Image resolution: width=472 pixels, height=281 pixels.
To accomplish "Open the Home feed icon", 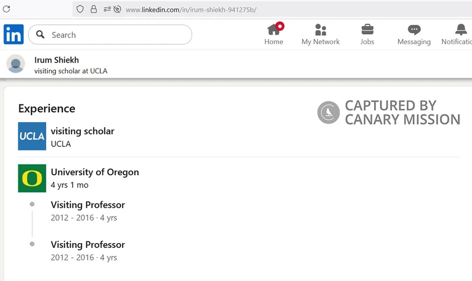I will (274, 30).
